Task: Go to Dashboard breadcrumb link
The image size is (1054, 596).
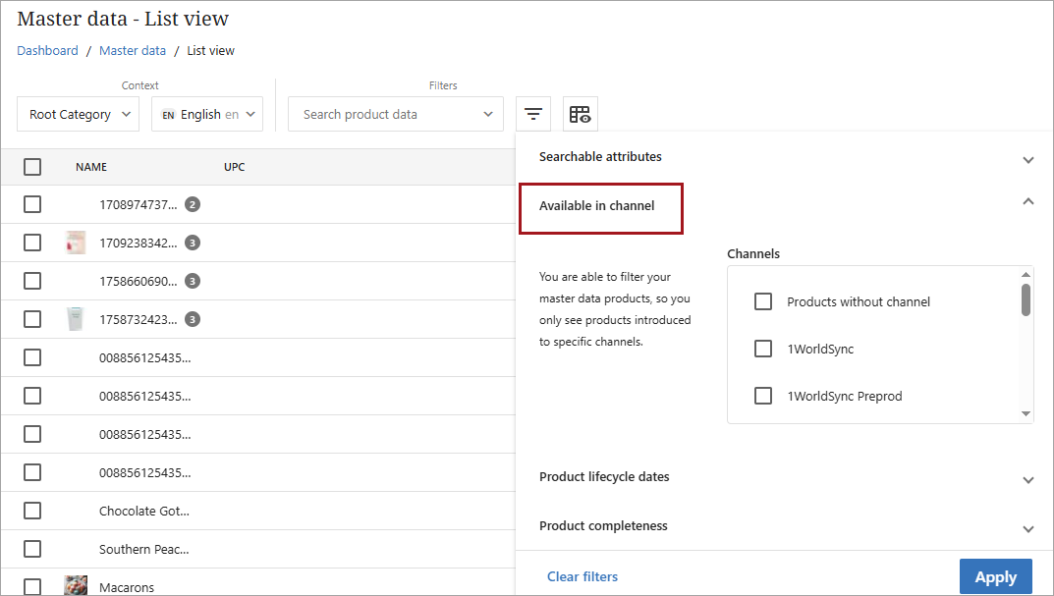Action: [x=47, y=50]
